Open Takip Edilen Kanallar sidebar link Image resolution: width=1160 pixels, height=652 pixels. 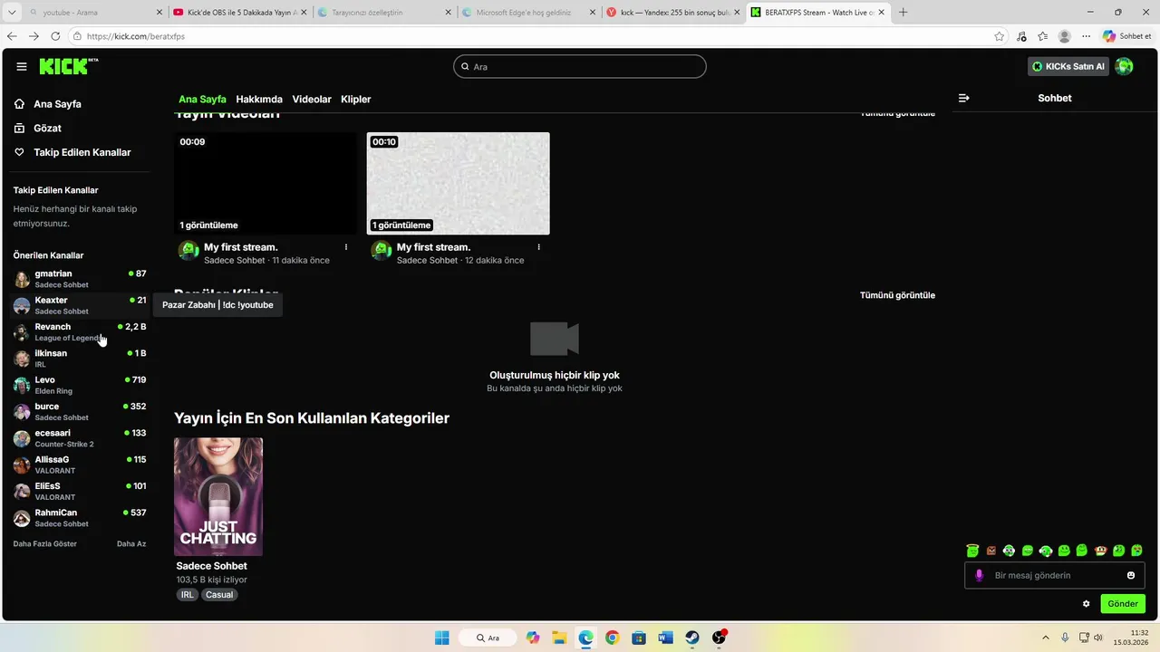pos(80,152)
